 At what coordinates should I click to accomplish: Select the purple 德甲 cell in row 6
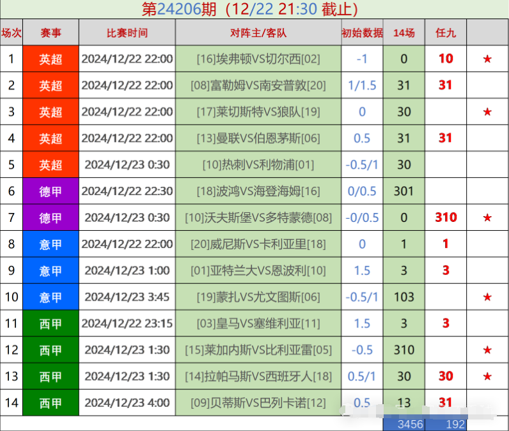(51, 191)
